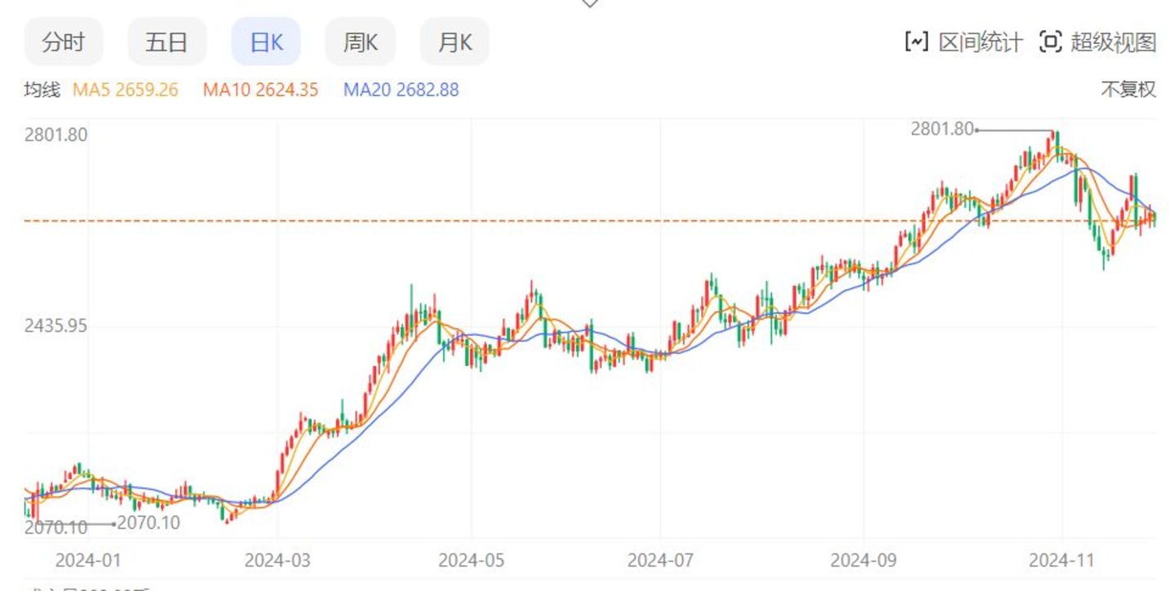Click the 2024-03 date on the time axis
1175x591 pixels.
tap(277, 561)
